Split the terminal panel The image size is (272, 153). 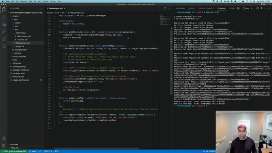[x=258, y=8]
